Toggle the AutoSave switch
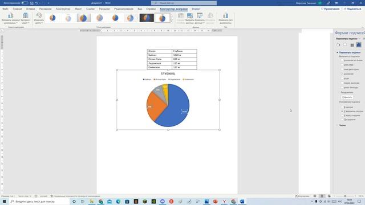This screenshot has height=205, width=365. [x=25, y=3]
